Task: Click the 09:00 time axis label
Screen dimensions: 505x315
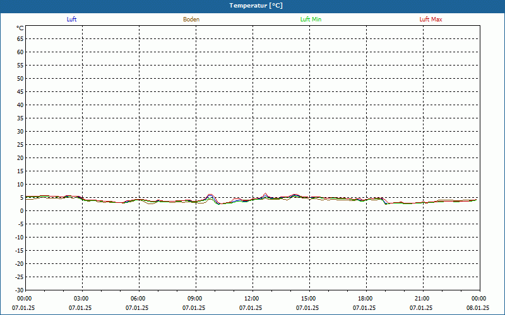Action: click(195, 299)
